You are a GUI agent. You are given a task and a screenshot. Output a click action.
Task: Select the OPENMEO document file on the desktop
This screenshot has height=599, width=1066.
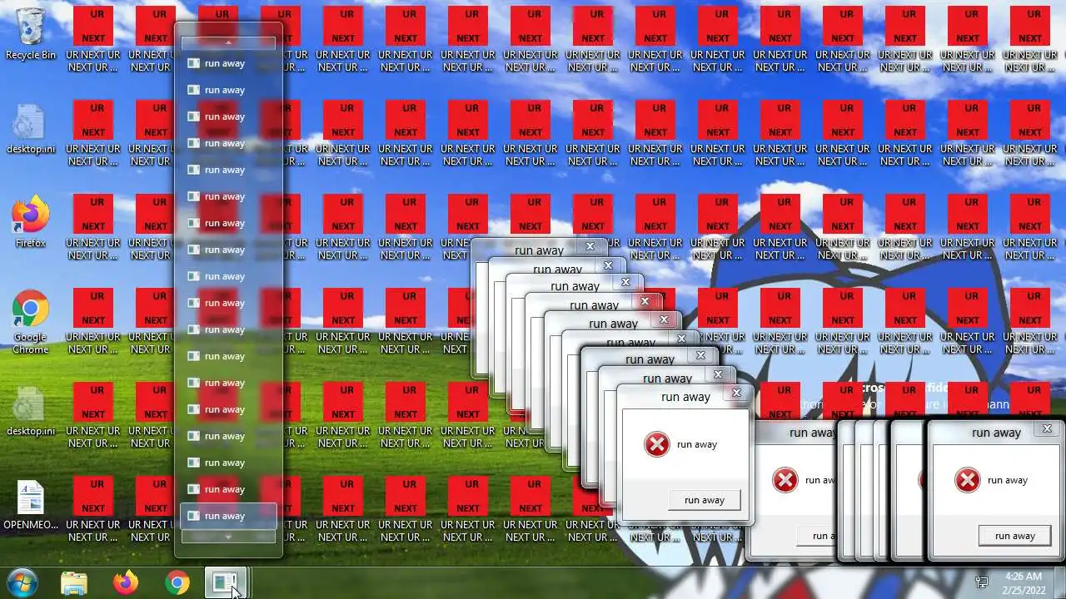[x=31, y=505]
